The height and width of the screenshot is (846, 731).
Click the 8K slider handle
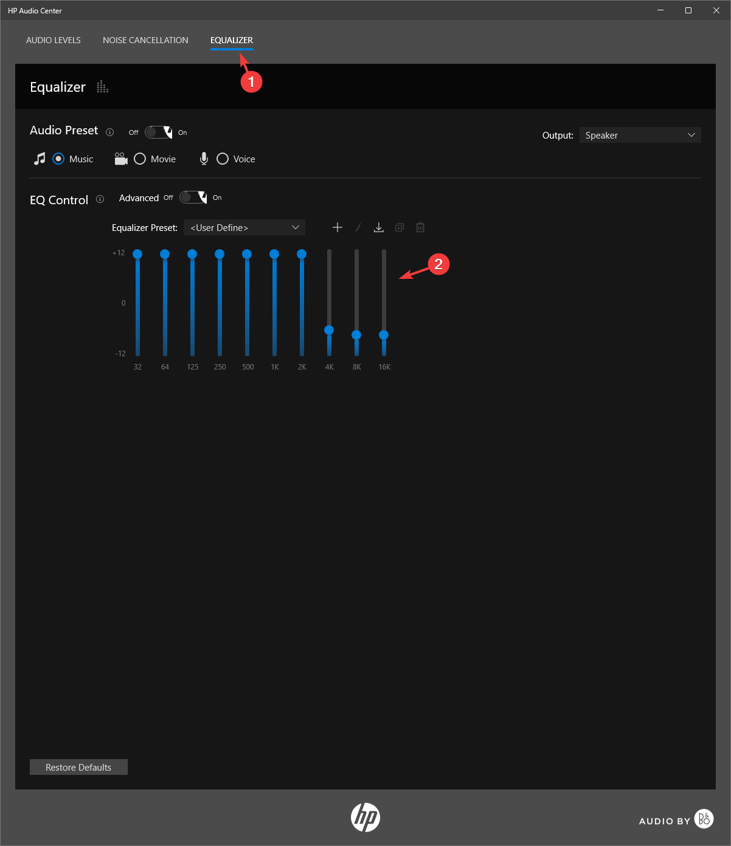[356, 335]
